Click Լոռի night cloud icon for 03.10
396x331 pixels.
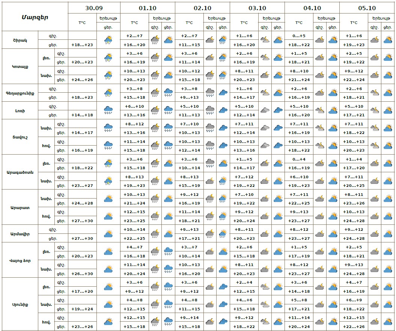(265, 110)
